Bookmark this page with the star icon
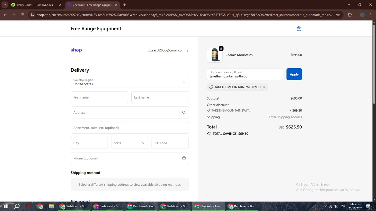The image size is (376, 211). pos(338,15)
